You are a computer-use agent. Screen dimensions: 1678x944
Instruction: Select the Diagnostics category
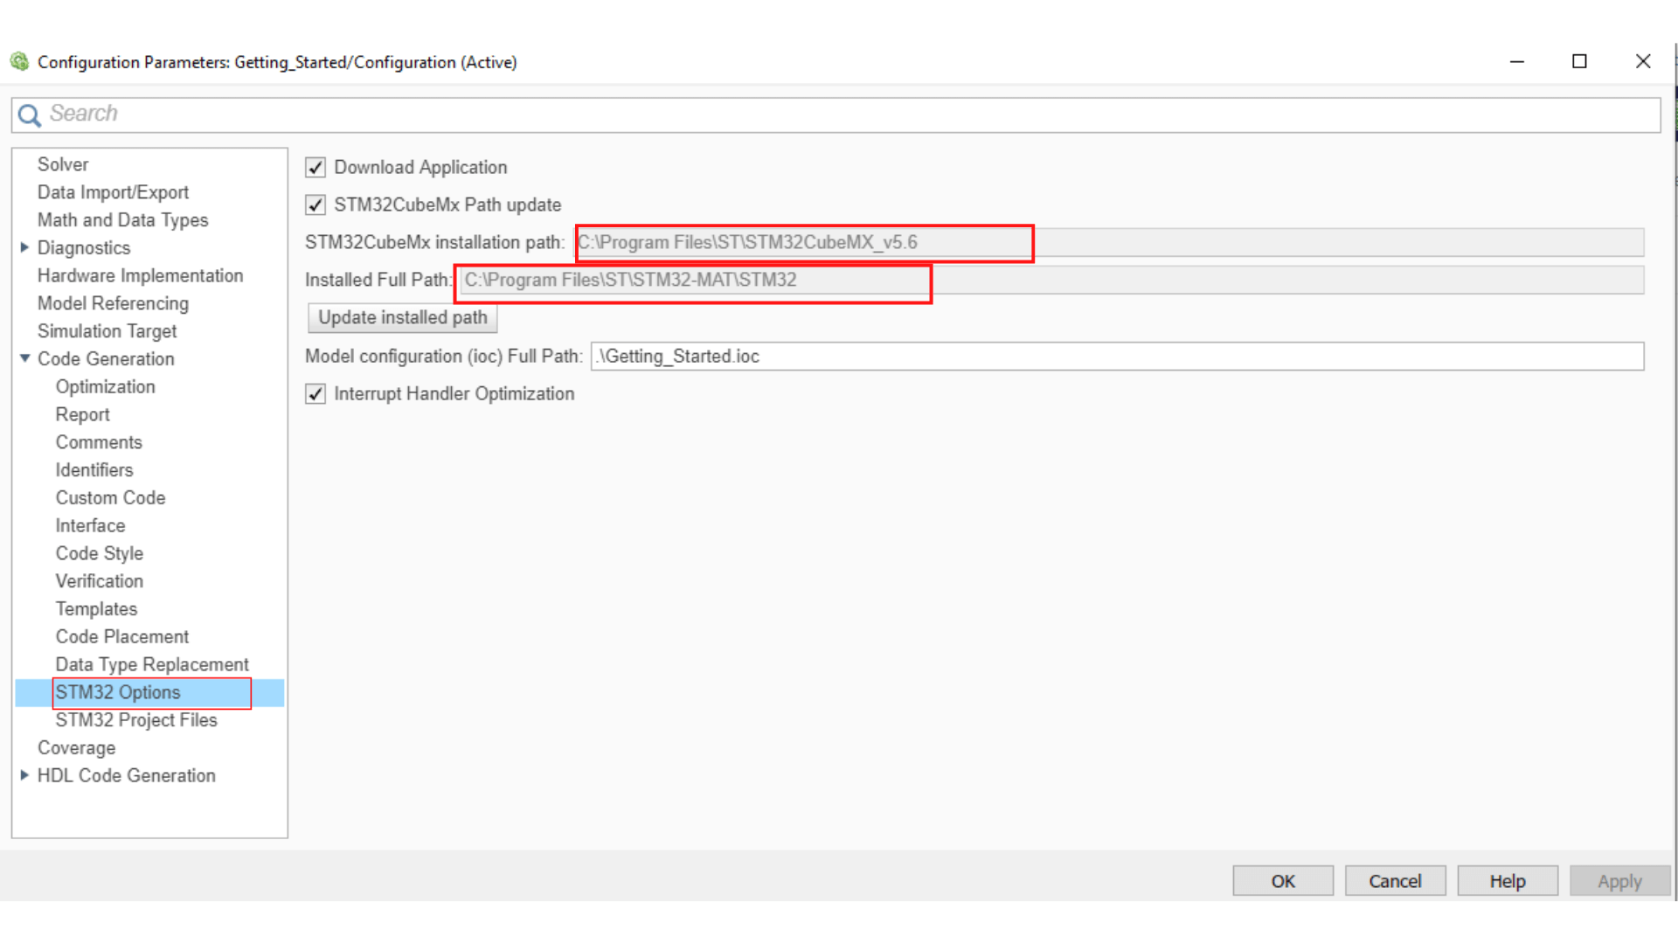(x=84, y=248)
